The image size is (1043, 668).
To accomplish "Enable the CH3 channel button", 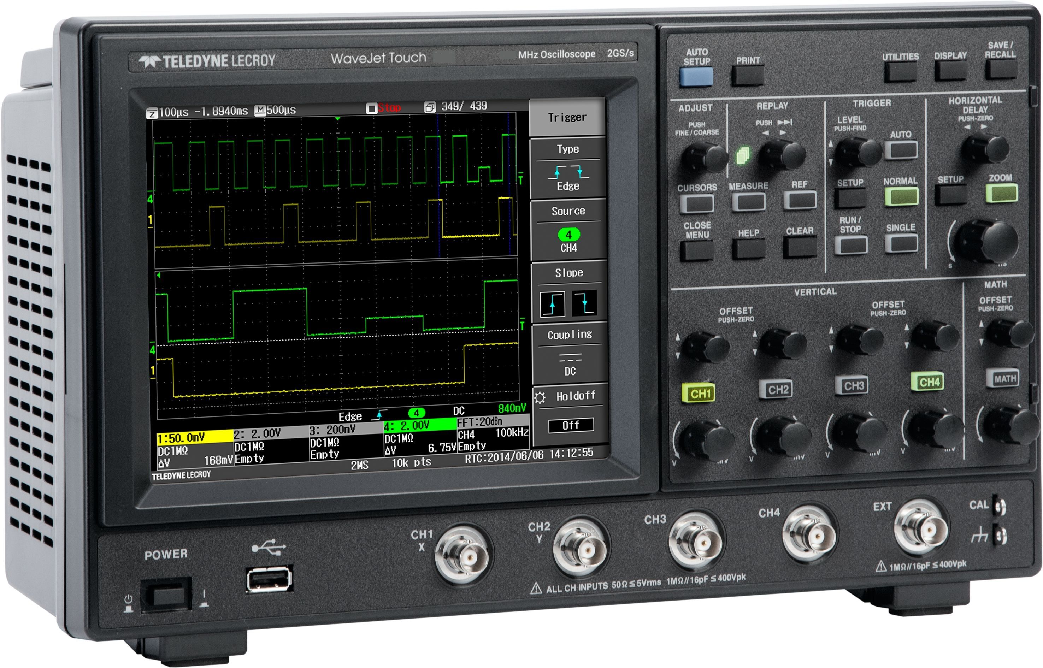I will click(852, 385).
